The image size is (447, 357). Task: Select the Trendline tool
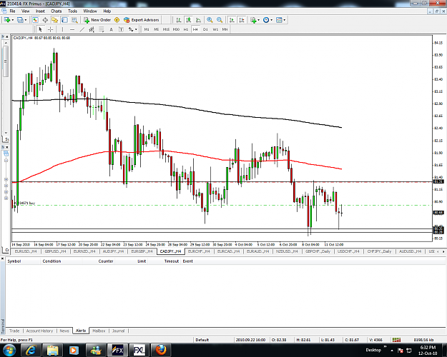[82, 29]
